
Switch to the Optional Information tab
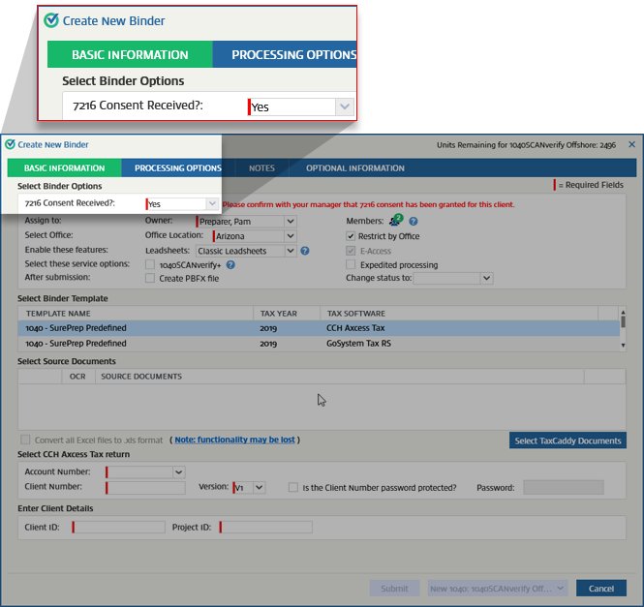(x=355, y=168)
